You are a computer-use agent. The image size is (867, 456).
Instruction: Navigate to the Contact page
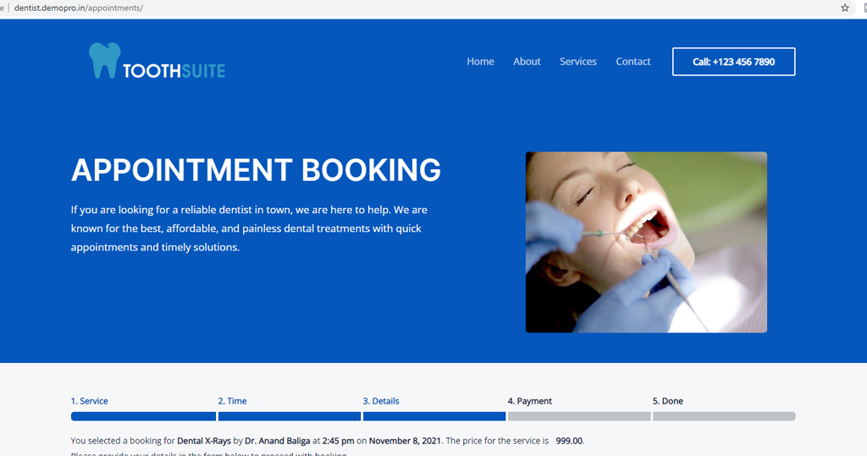[633, 62]
